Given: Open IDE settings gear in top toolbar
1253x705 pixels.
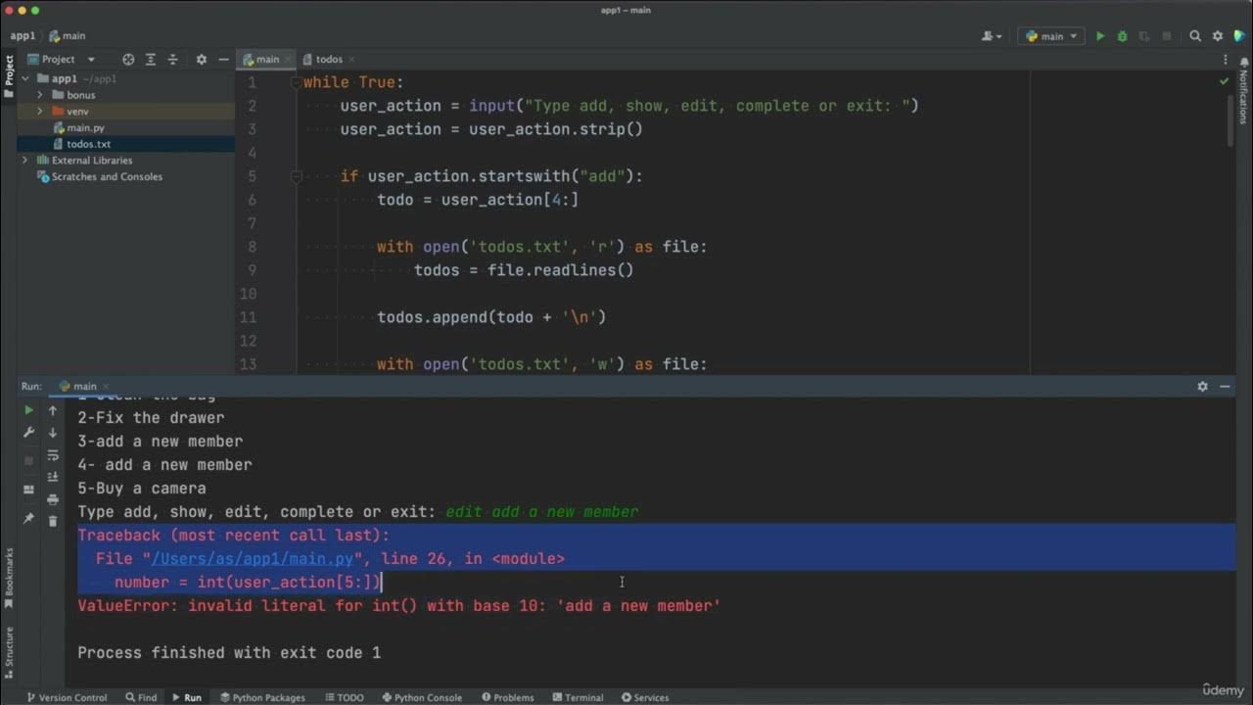Looking at the screenshot, I should pyautogui.click(x=1218, y=36).
